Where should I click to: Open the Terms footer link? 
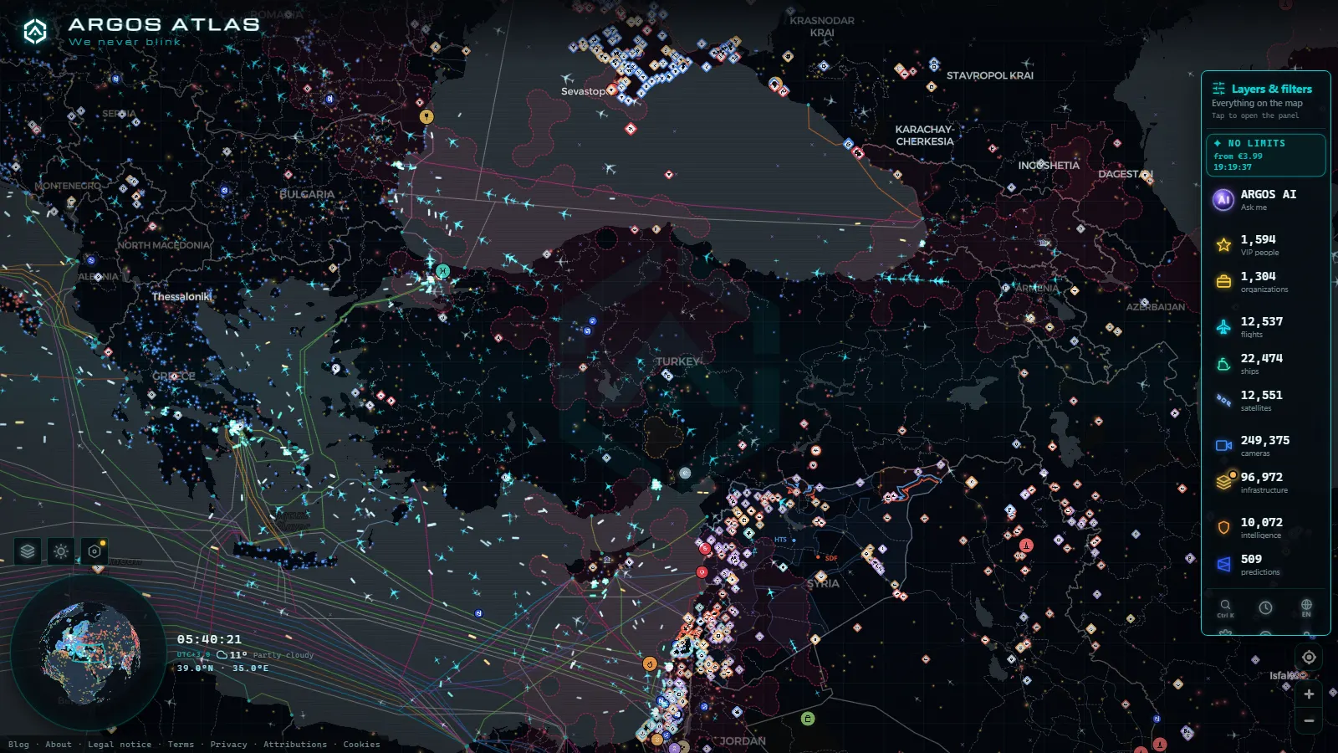(181, 745)
